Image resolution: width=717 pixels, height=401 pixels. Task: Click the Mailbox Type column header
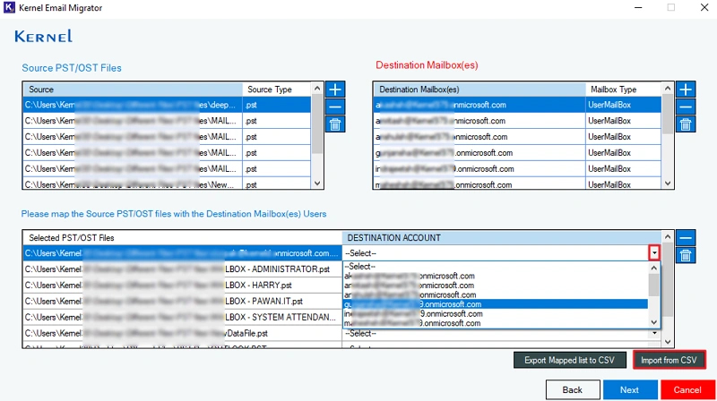click(x=623, y=89)
